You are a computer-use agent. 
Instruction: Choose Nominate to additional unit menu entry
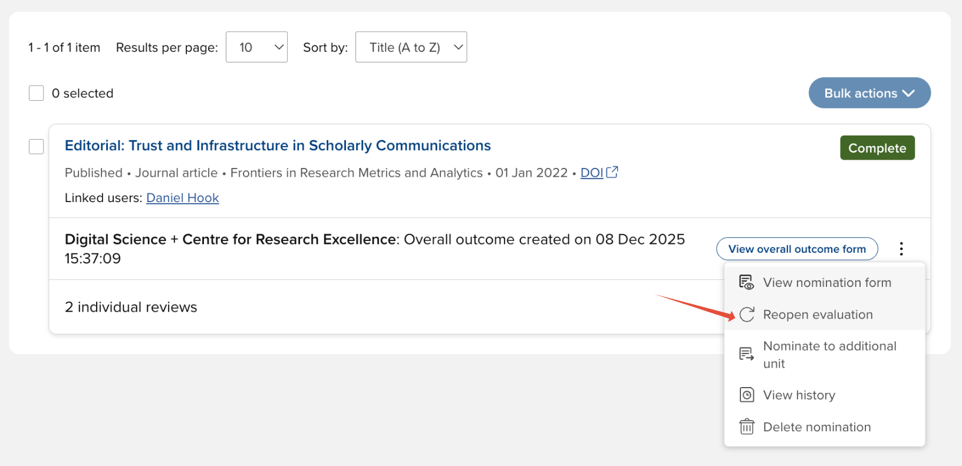coord(829,355)
